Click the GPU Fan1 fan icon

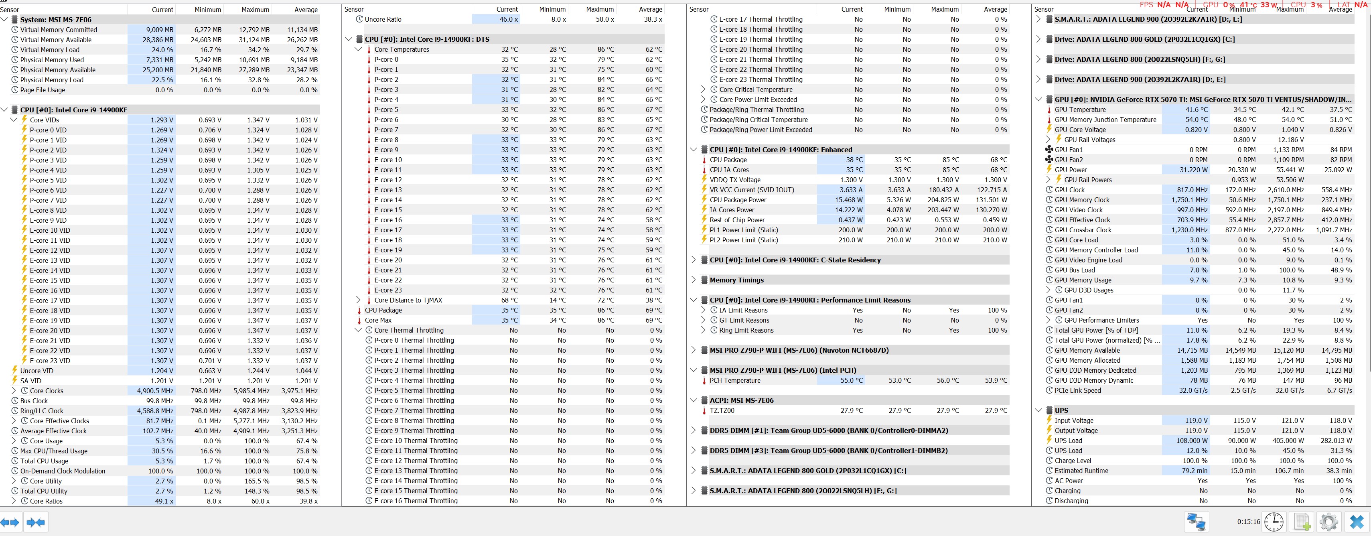[1049, 150]
